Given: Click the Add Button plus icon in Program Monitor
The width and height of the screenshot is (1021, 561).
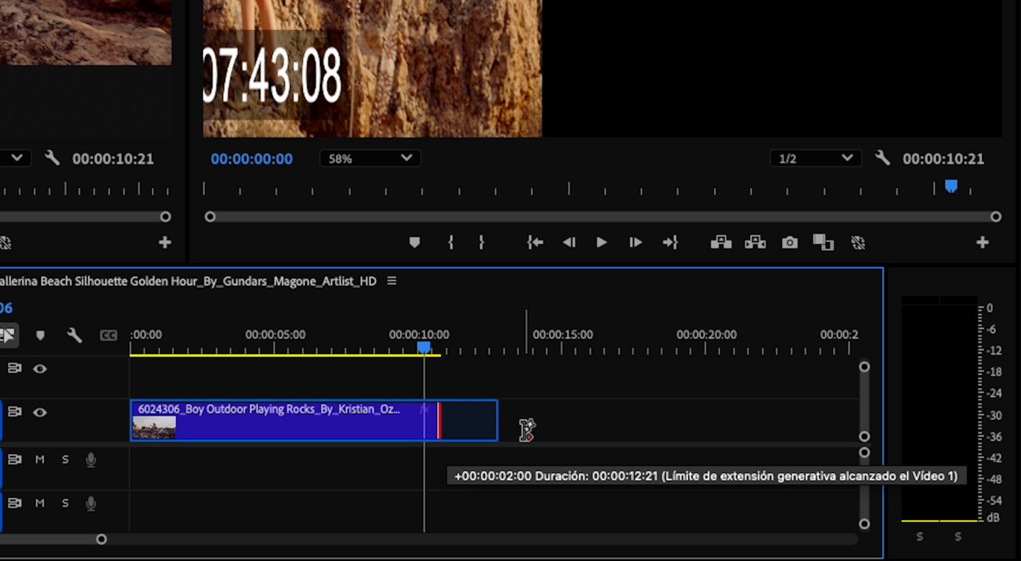Looking at the screenshot, I should click(983, 242).
